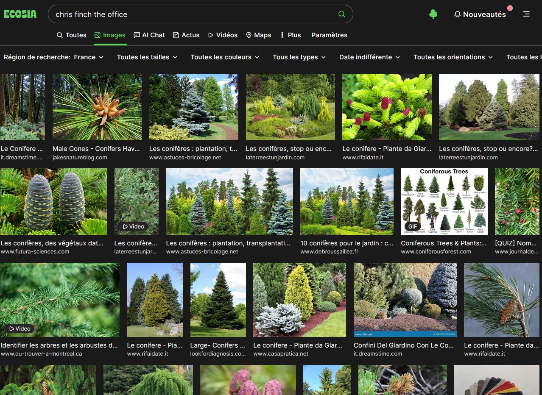Go to the Actus tab
This screenshot has height=395, width=542.
point(186,35)
